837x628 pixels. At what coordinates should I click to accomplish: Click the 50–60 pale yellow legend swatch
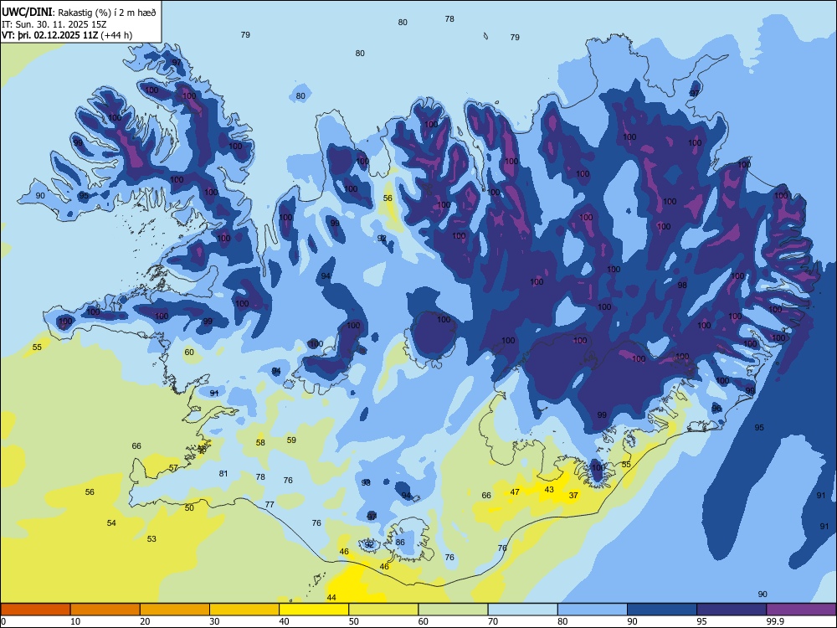(x=383, y=610)
